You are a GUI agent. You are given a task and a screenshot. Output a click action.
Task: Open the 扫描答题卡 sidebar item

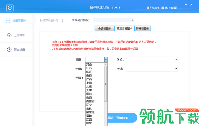pyautogui.click(x=16, y=21)
